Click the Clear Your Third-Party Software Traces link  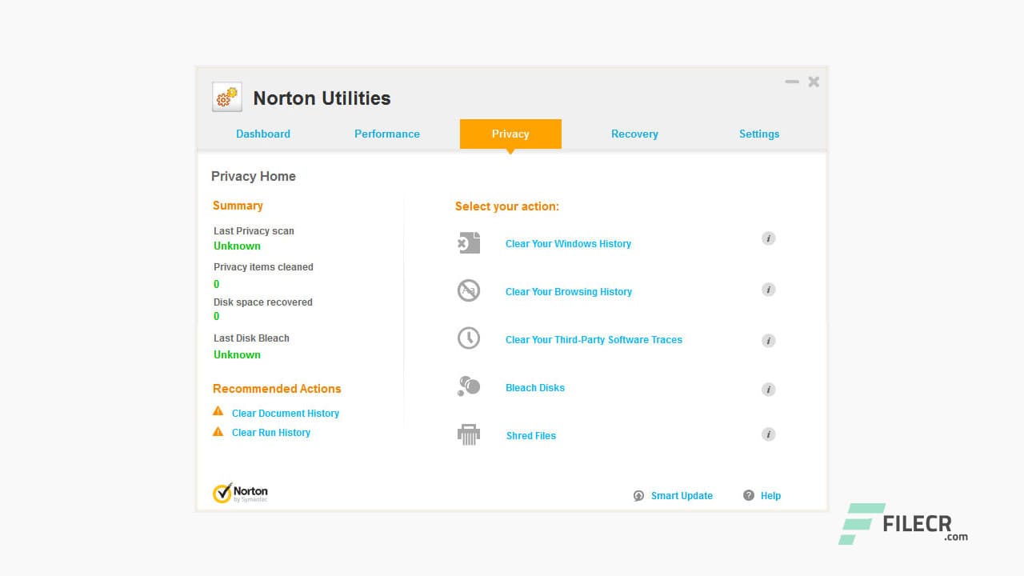point(594,339)
